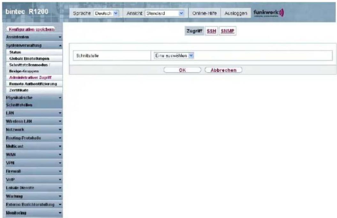
Task: Expand the Routing-Protokolle menu
Action: 34,138
